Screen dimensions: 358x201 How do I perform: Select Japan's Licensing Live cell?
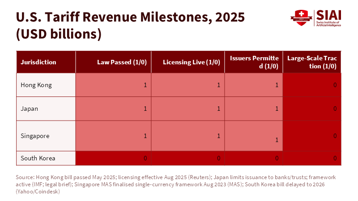click(188, 109)
